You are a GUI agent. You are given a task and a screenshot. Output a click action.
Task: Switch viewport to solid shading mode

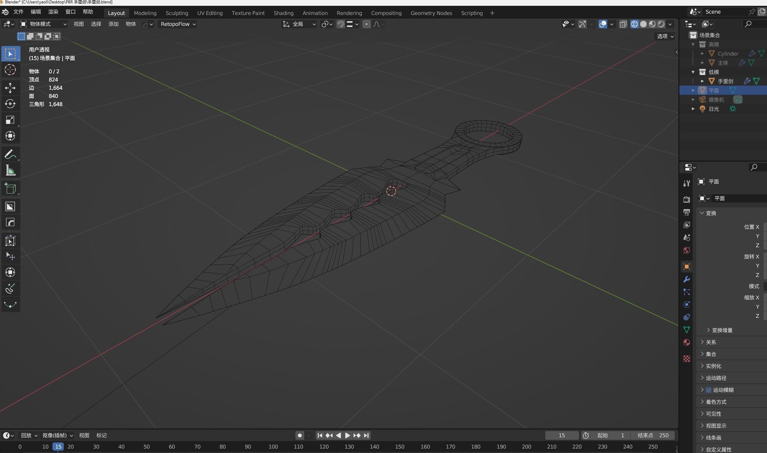pyautogui.click(x=643, y=24)
